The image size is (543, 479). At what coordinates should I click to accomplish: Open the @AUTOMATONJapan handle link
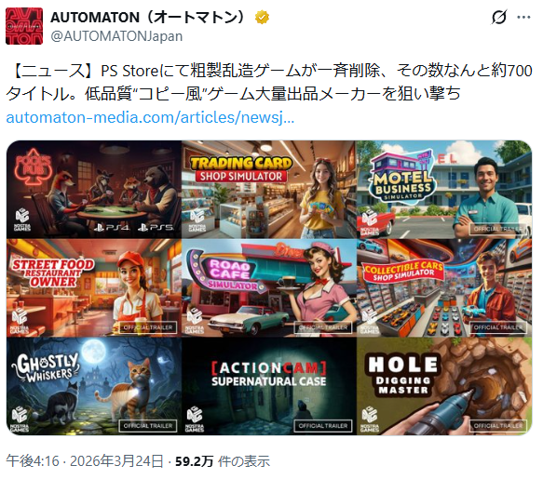coord(116,36)
